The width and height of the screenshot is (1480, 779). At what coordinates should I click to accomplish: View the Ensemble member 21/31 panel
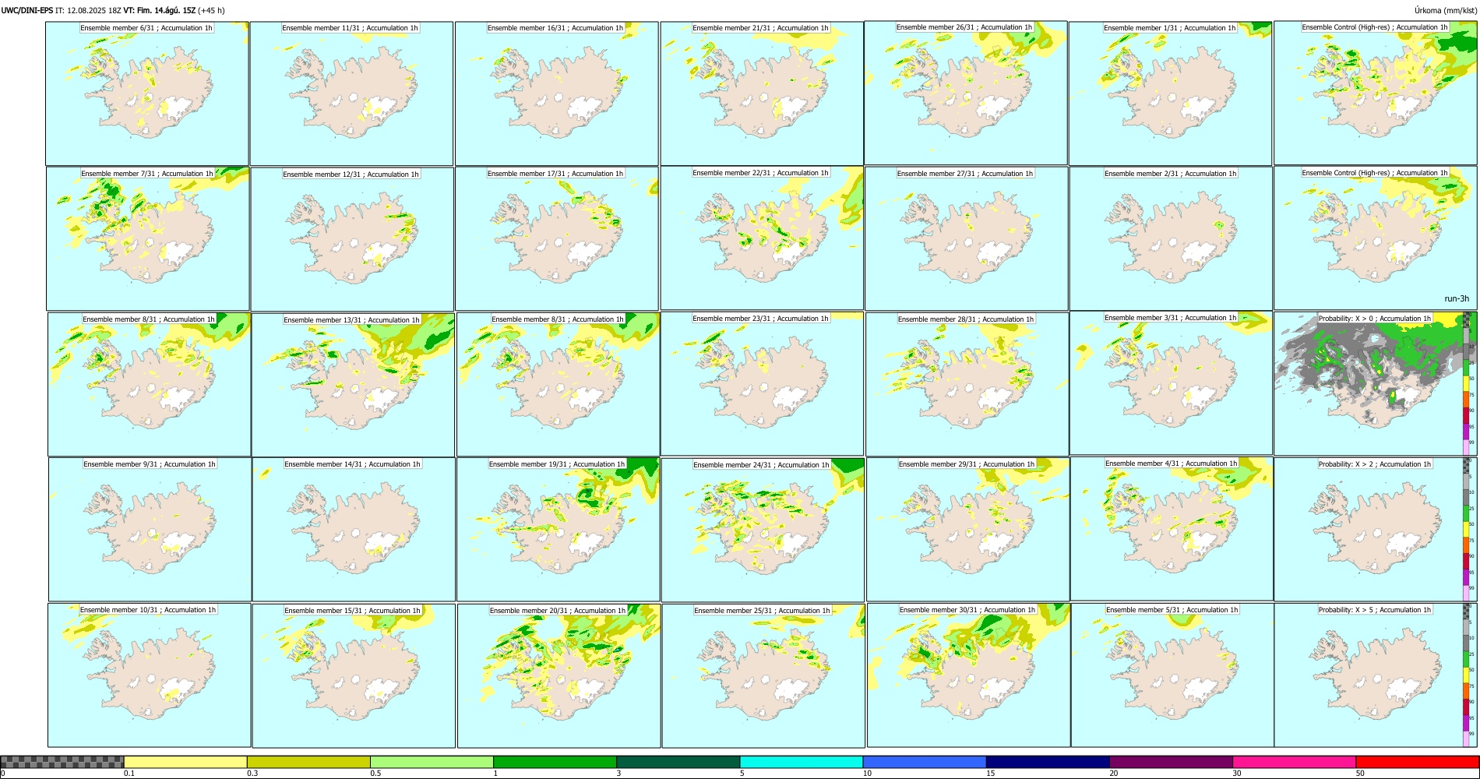point(762,93)
